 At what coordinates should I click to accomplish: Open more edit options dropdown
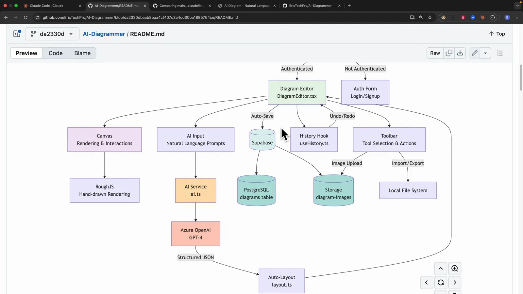[x=485, y=53]
